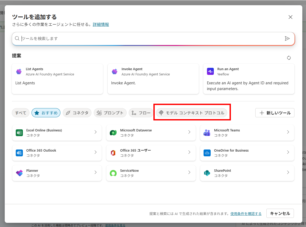Click the '提案' section heading
Image resolution: width=306 pixels, height=227 pixels.
coord(17,56)
